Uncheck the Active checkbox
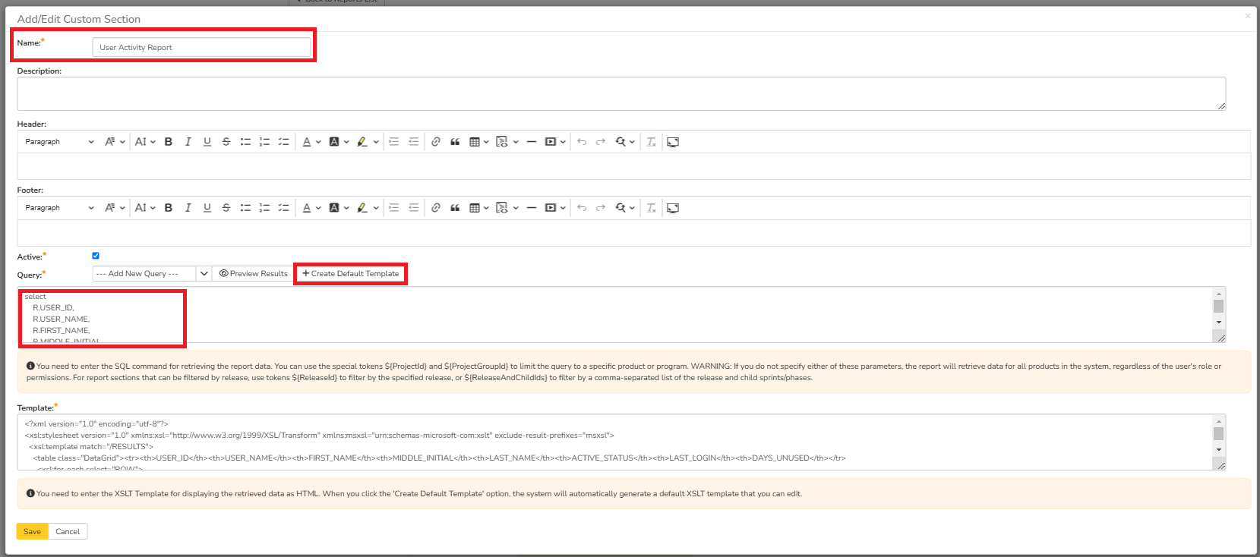The width and height of the screenshot is (1260, 557). tap(96, 256)
